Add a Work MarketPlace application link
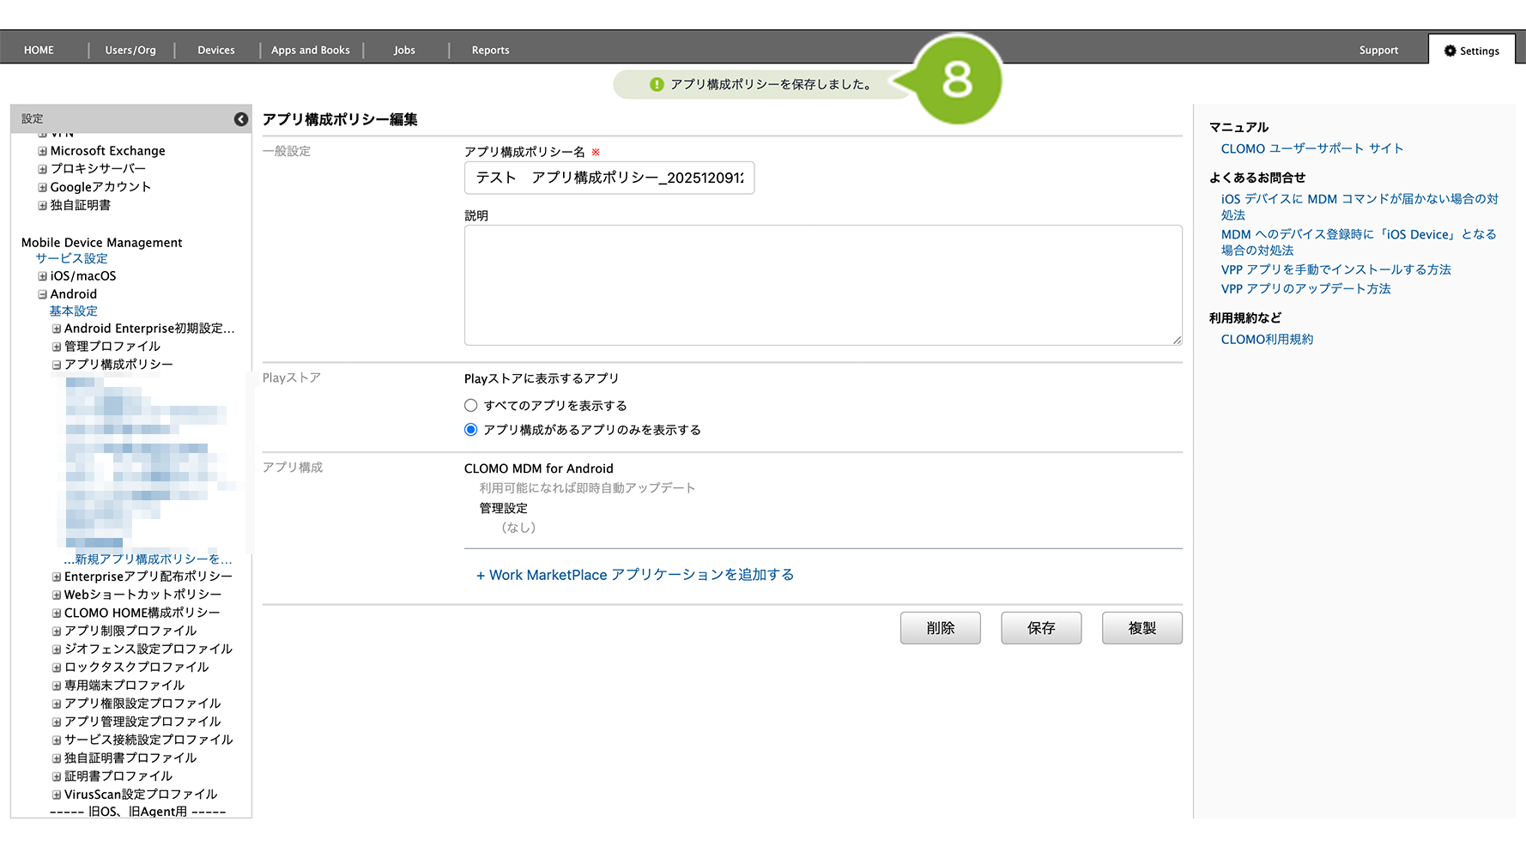 pyautogui.click(x=634, y=575)
